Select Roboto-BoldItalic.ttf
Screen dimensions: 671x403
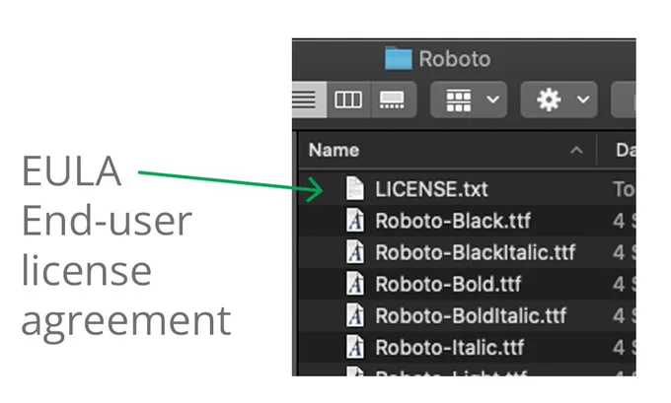[x=471, y=316]
